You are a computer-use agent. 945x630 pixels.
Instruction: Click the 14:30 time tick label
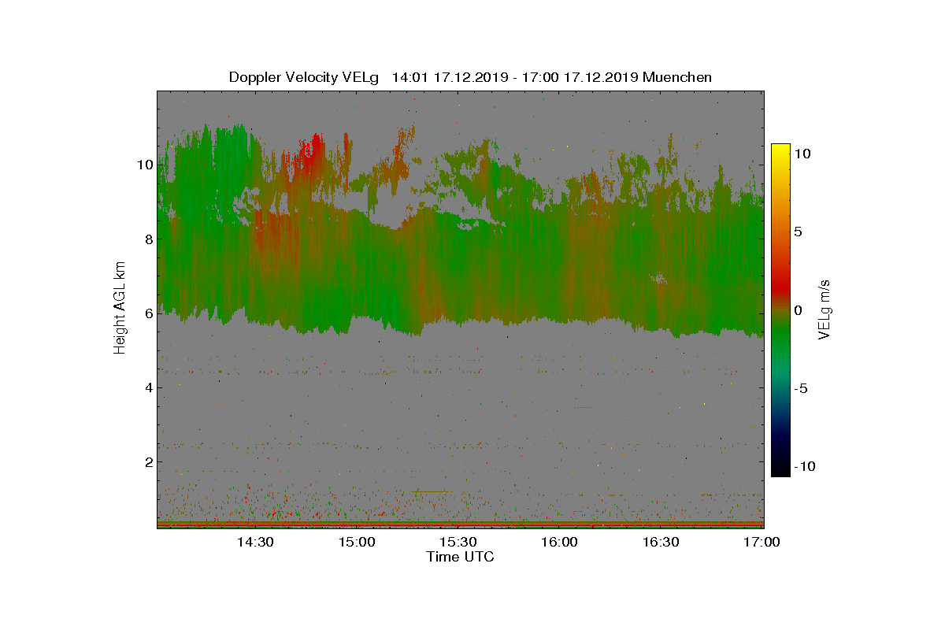click(255, 542)
